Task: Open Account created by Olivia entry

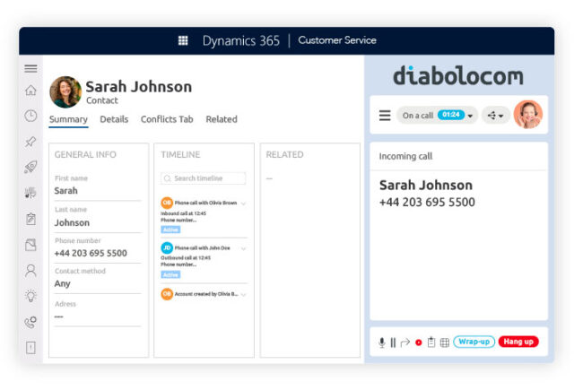Action: (x=206, y=294)
